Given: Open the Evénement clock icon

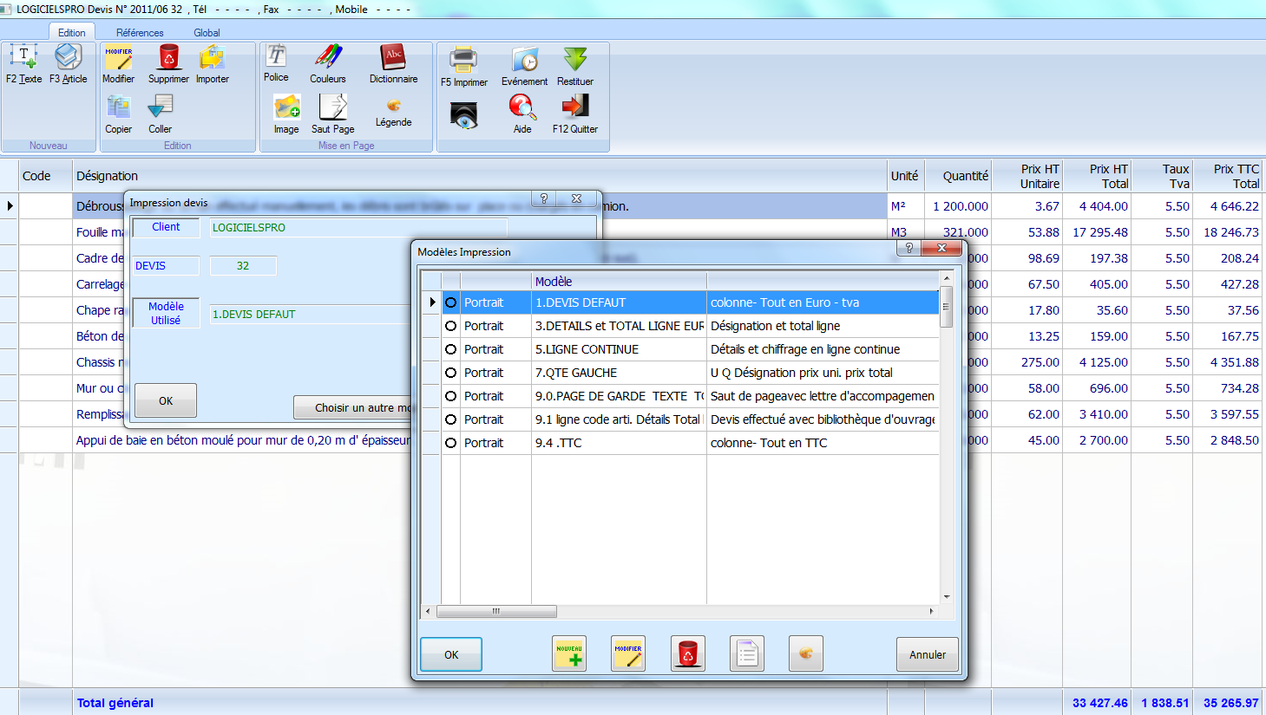Looking at the screenshot, I should tap(524, 61).
